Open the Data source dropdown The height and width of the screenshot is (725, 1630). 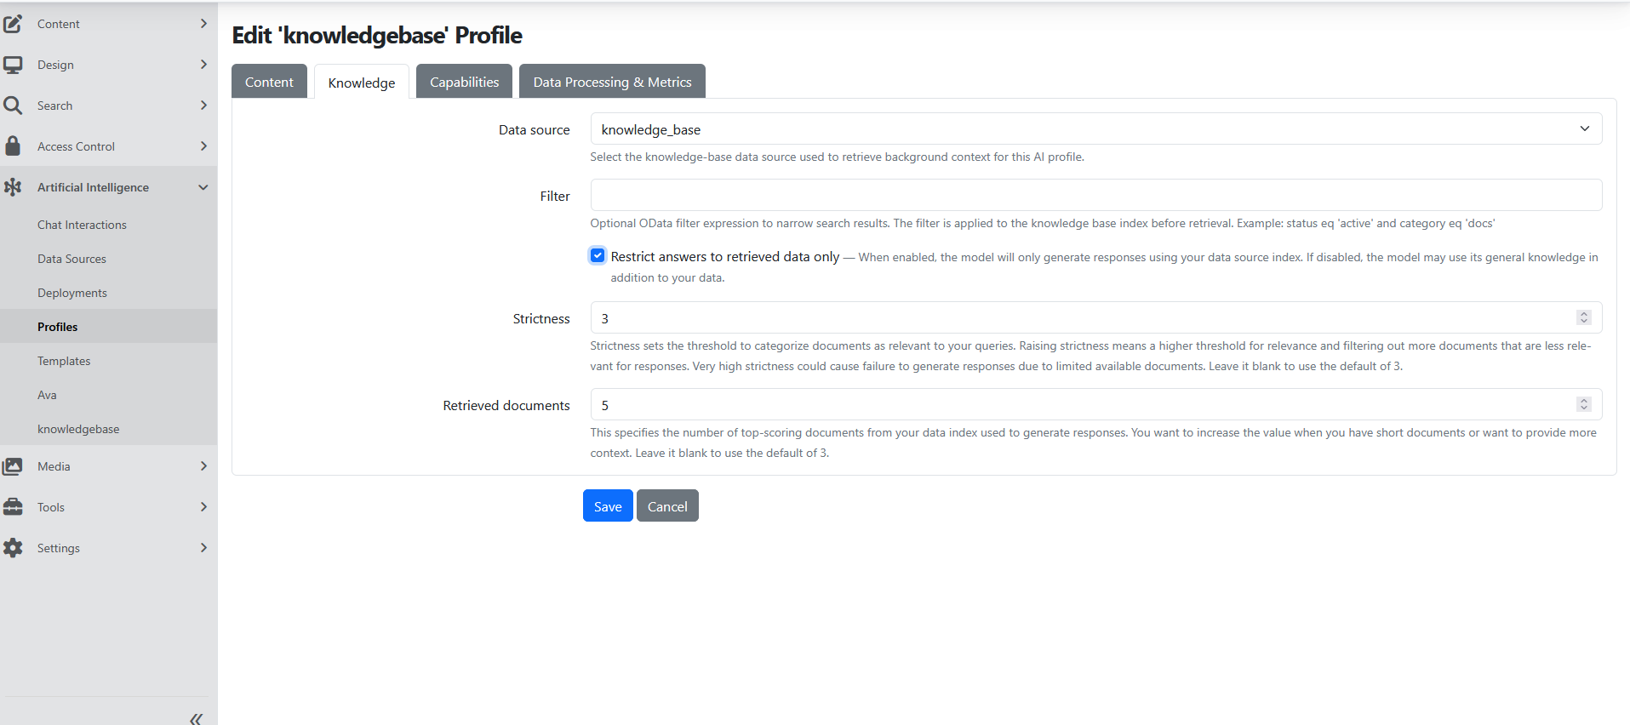click(1096, 129)
